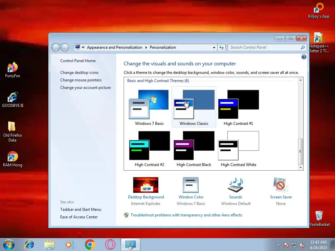Click the Desktop Background text link

click(146, 197)
